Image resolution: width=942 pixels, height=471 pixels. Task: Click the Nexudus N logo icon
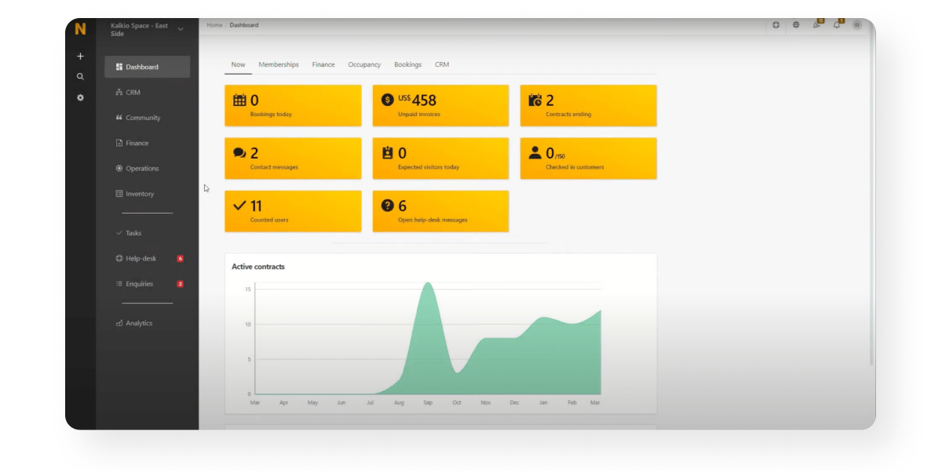point(80,30)
